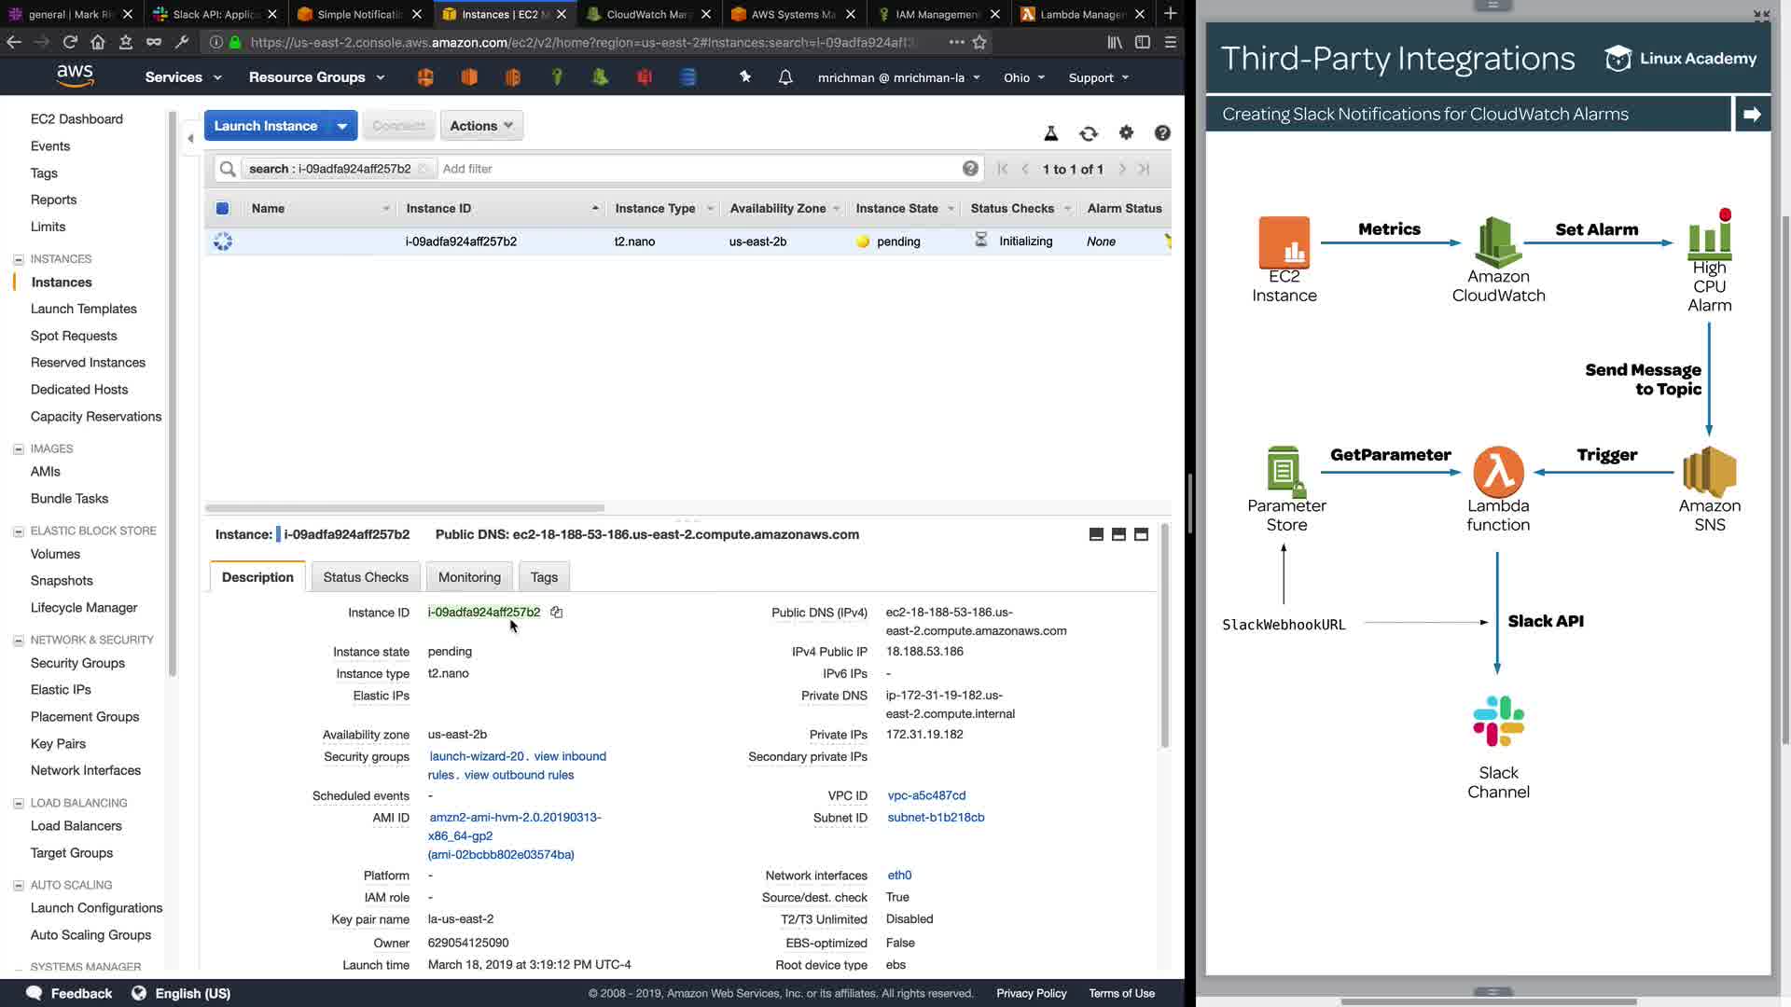Copy Instance ID using the clipboard icon
The width and height of the screenshot is (1791, 1007).
556,613
